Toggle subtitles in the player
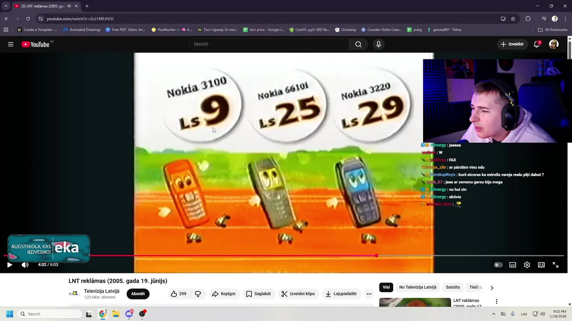 click(513, 265)
